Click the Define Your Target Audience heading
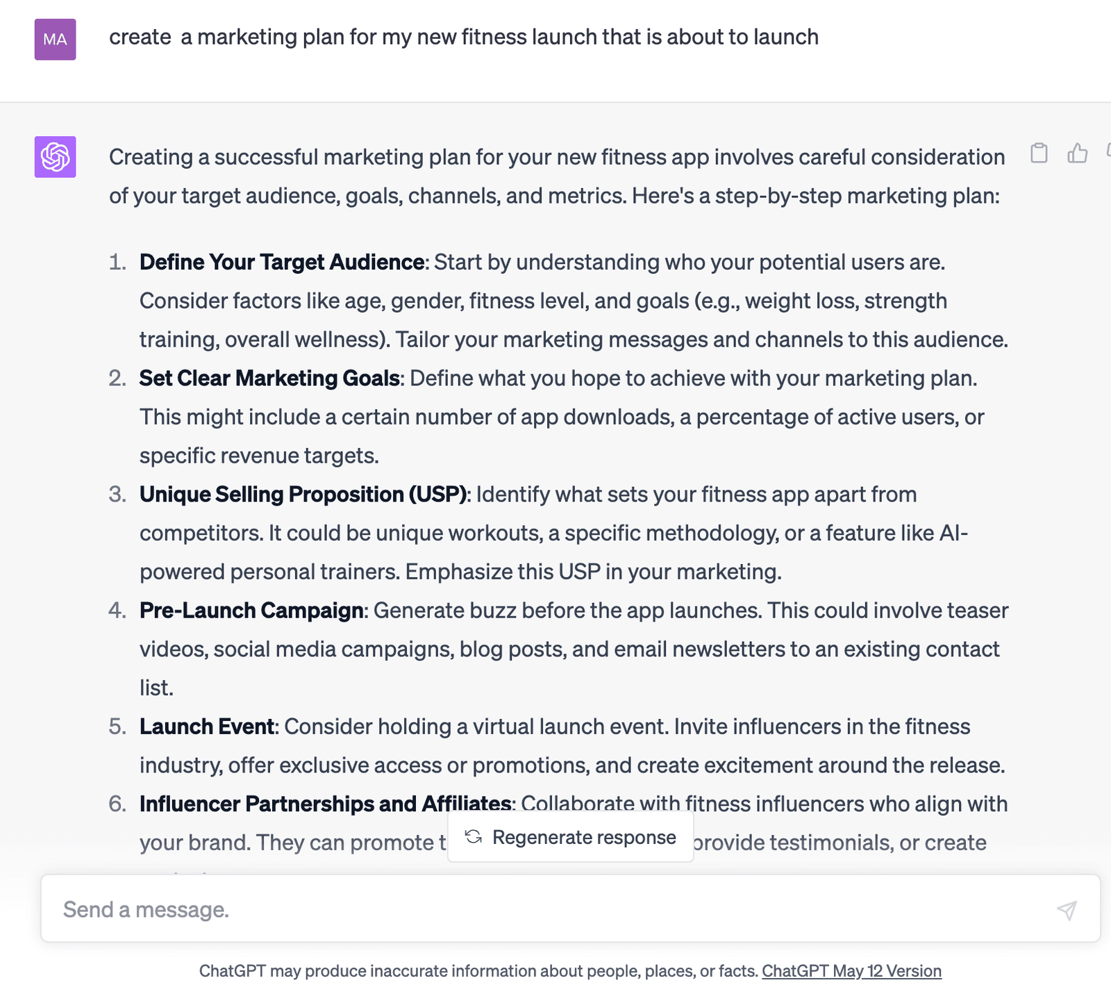Viewport: 1111px width, 994px height. coord(282,262)
